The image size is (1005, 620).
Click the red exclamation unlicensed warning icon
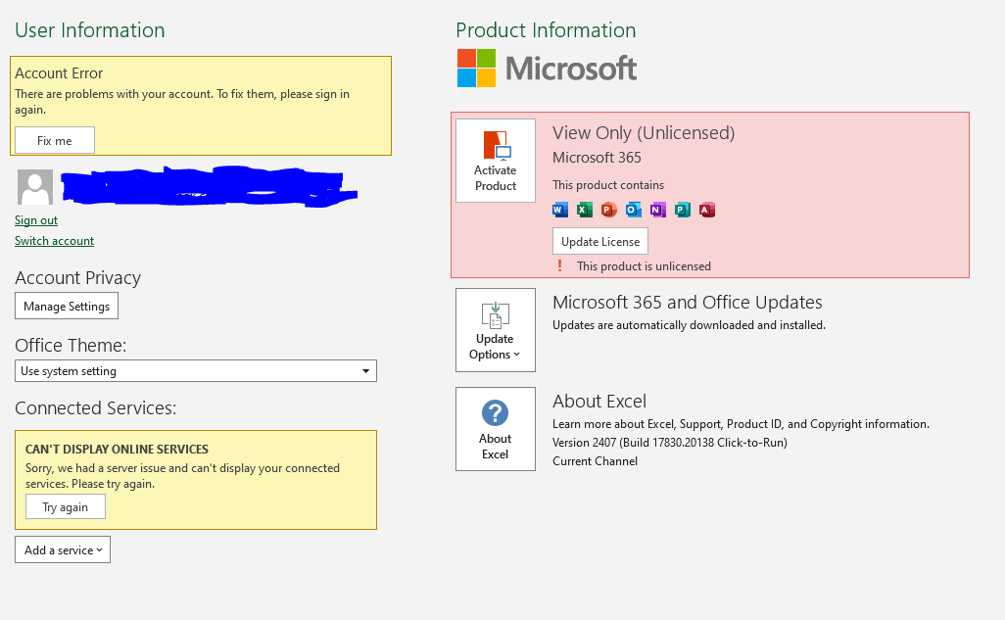pos(559,265)
